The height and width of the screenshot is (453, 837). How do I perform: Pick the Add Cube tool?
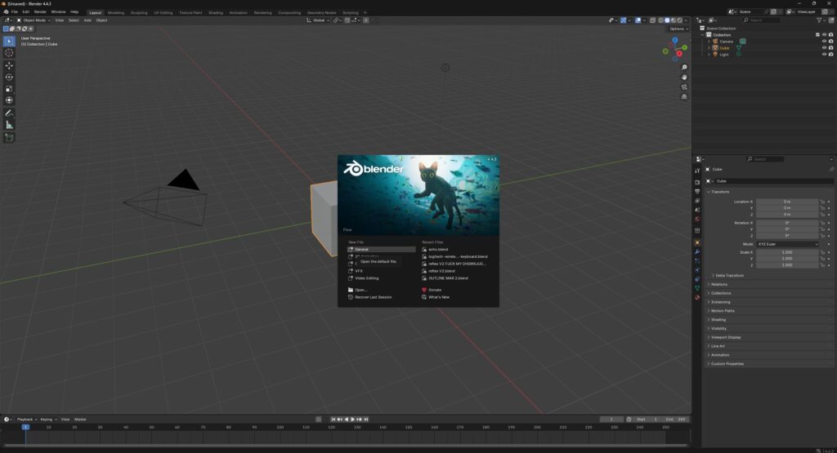tap(9, 138)
